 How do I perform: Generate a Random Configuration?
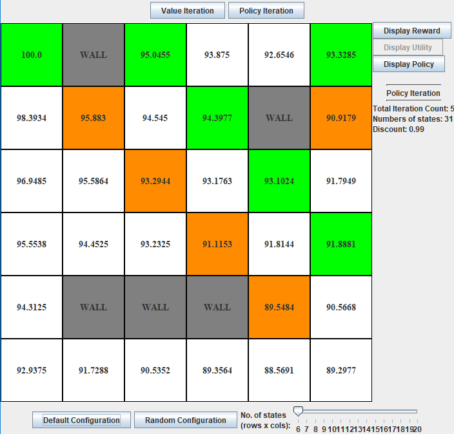[185, 420]
